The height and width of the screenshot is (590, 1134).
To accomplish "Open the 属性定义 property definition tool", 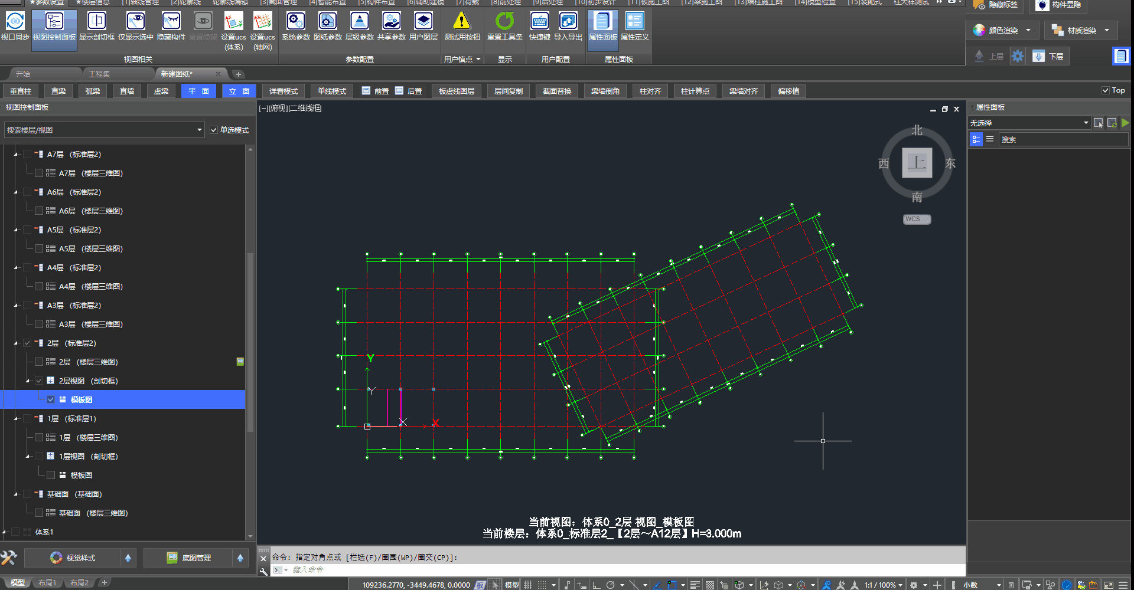I will pos(634,22).
